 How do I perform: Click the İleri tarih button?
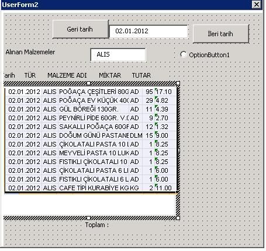point(221,34)
